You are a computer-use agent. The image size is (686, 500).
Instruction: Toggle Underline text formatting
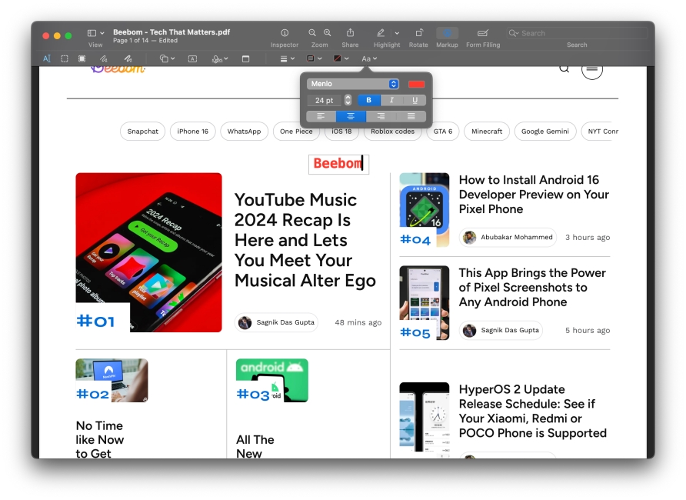pos(415,100)
